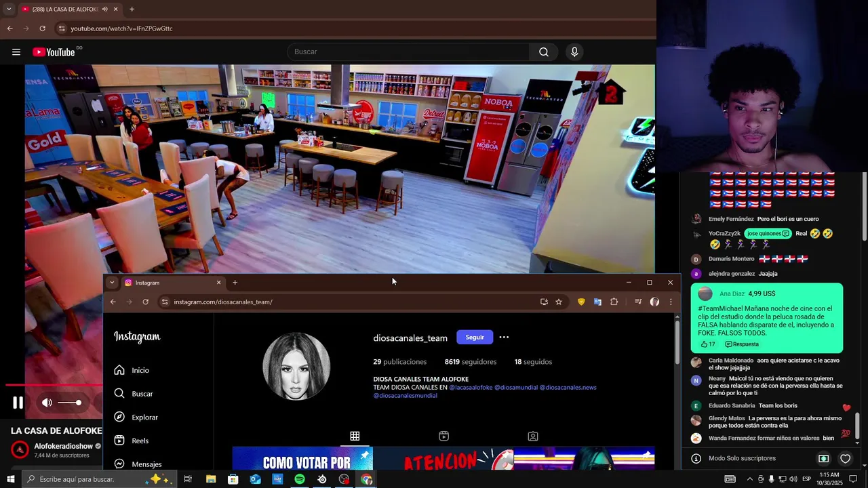The width and height of the screenshot is (868, 488).
Task: Open @lacasaalofoke mention link
Action: [471, 388]
